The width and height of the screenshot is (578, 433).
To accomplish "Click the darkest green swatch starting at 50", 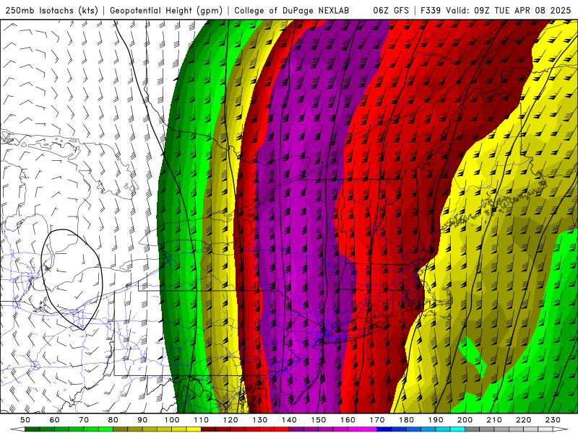I will pos(32,429).
